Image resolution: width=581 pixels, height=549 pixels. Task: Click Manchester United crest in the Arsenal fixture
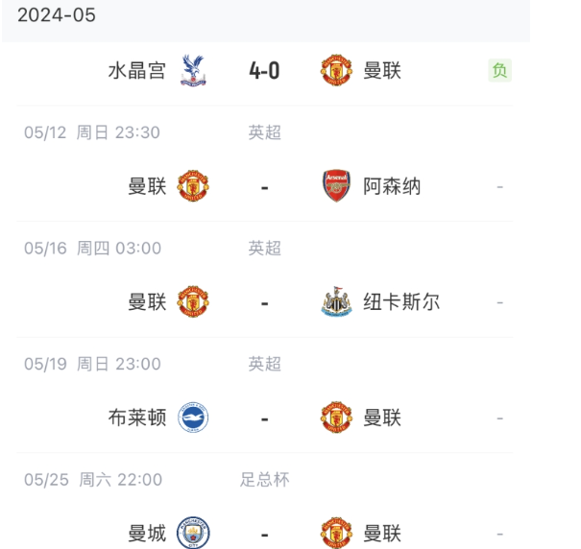point(193,186)
